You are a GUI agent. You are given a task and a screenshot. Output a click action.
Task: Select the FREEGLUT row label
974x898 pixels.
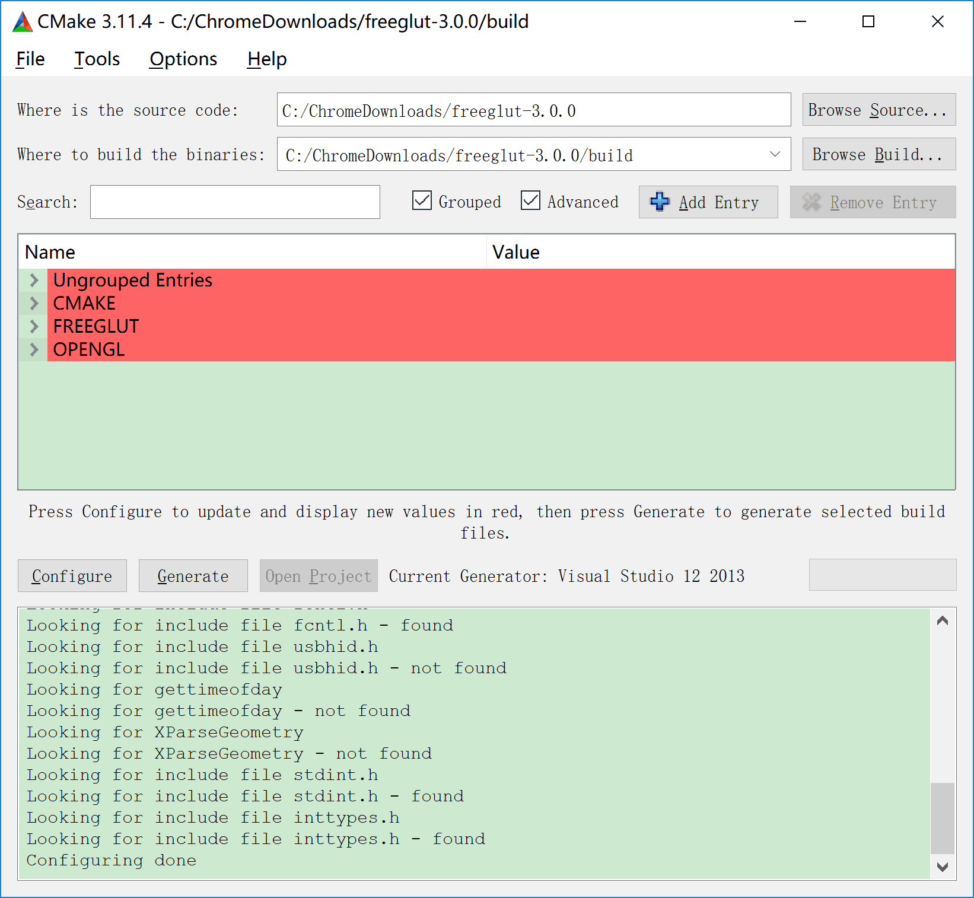click(96, 326)
